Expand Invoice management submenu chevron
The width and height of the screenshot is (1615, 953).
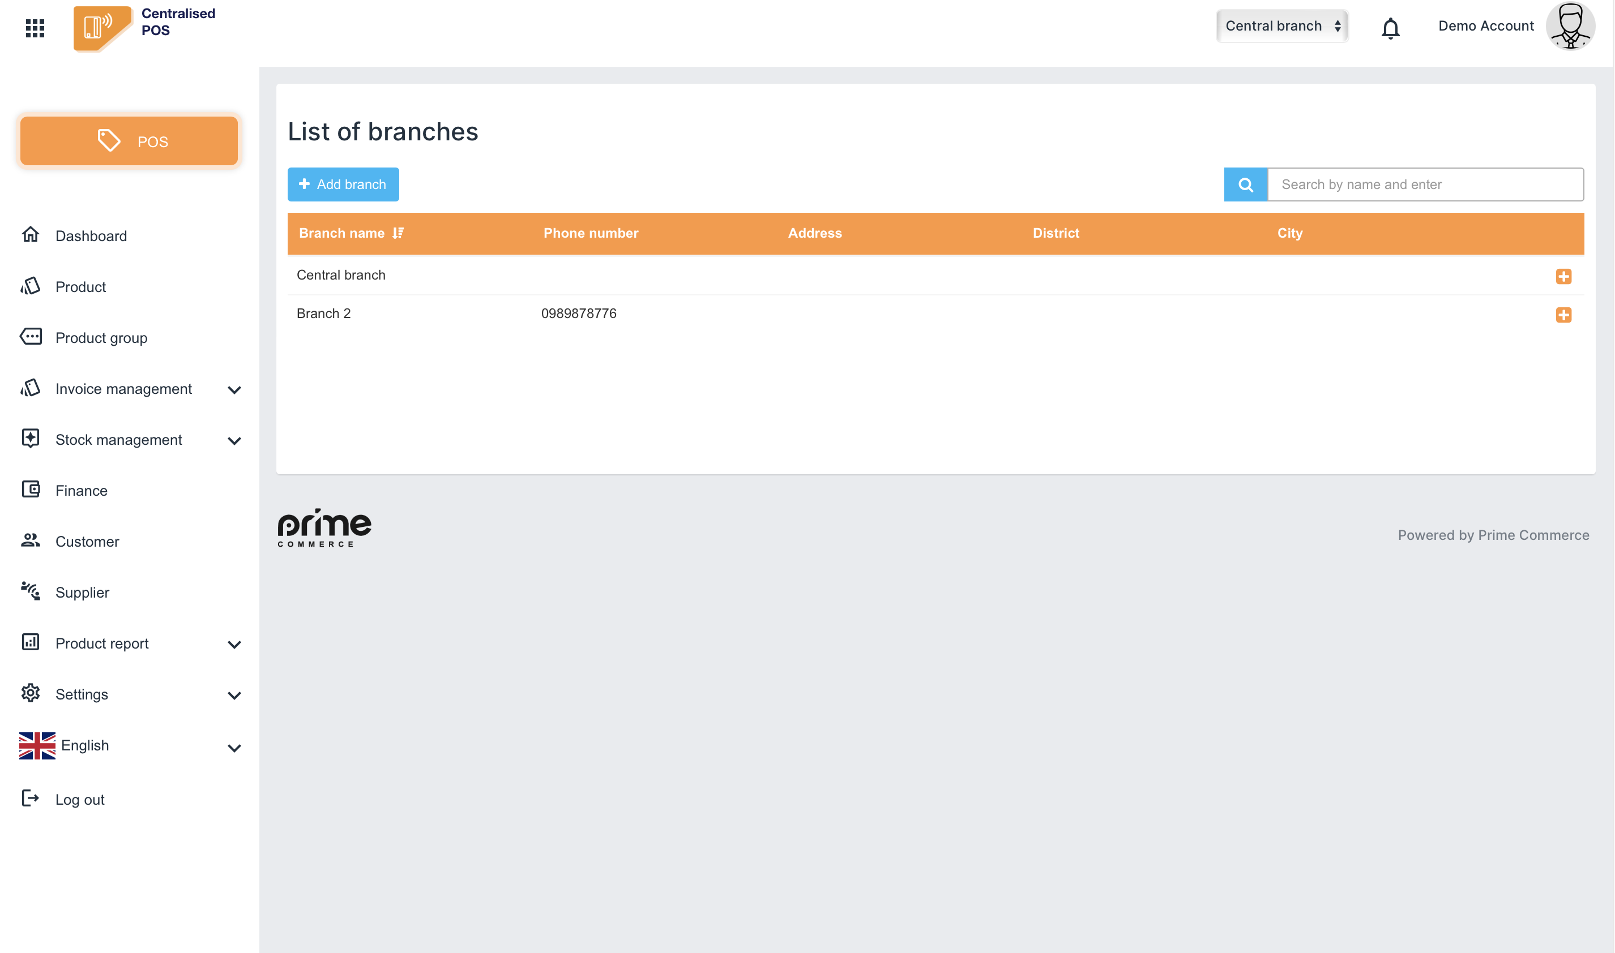234,390
